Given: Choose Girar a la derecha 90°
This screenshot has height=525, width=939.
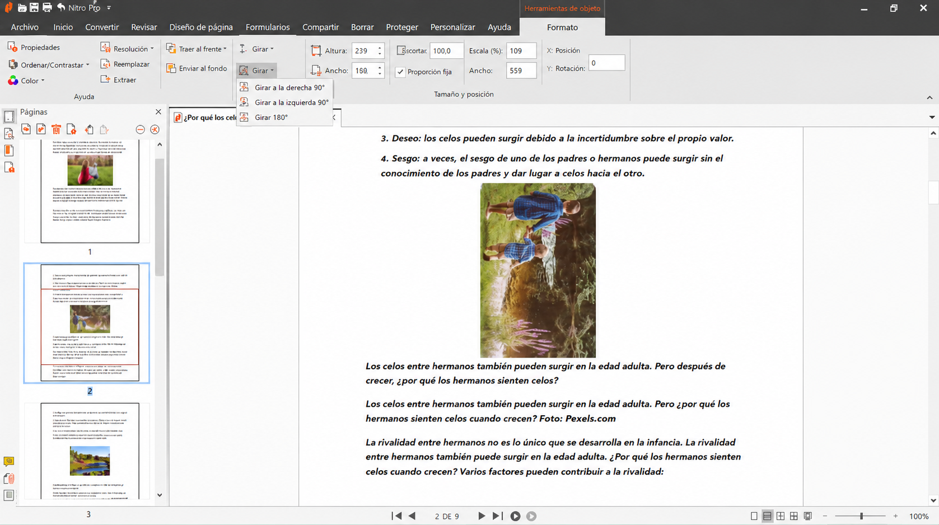Looking at the screenshot, I should coord(284,87).
